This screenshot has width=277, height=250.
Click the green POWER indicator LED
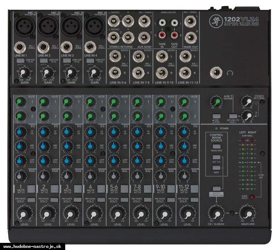216,128
